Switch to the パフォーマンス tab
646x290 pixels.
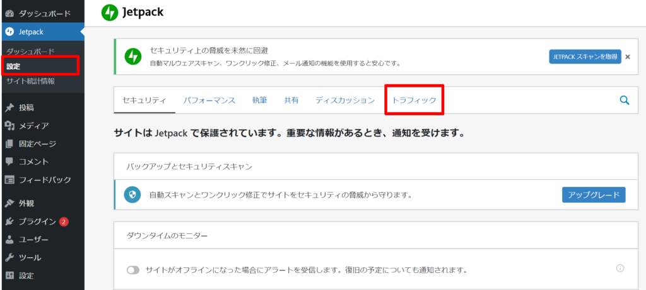209,100
